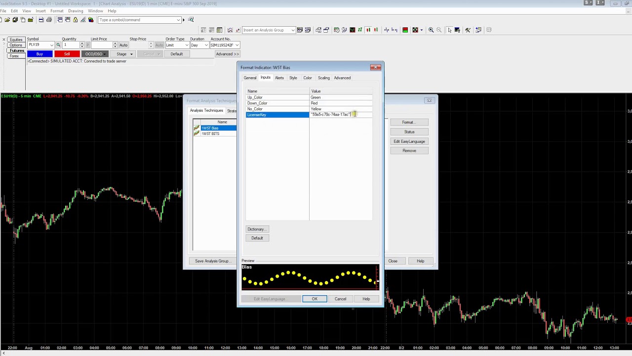Click the open workspace folder icon
The image size is (632, 356).
7,20
